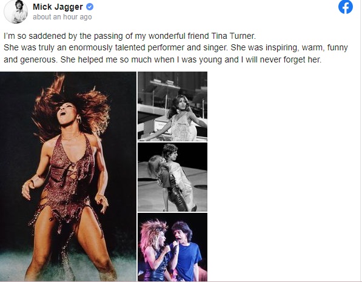362x282 pixels.
Task: Open the Mick Jagger profile name link
Action: 58,7
